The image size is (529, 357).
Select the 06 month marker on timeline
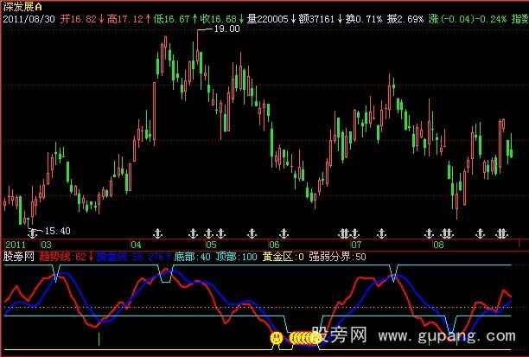(x=274, y=245)
